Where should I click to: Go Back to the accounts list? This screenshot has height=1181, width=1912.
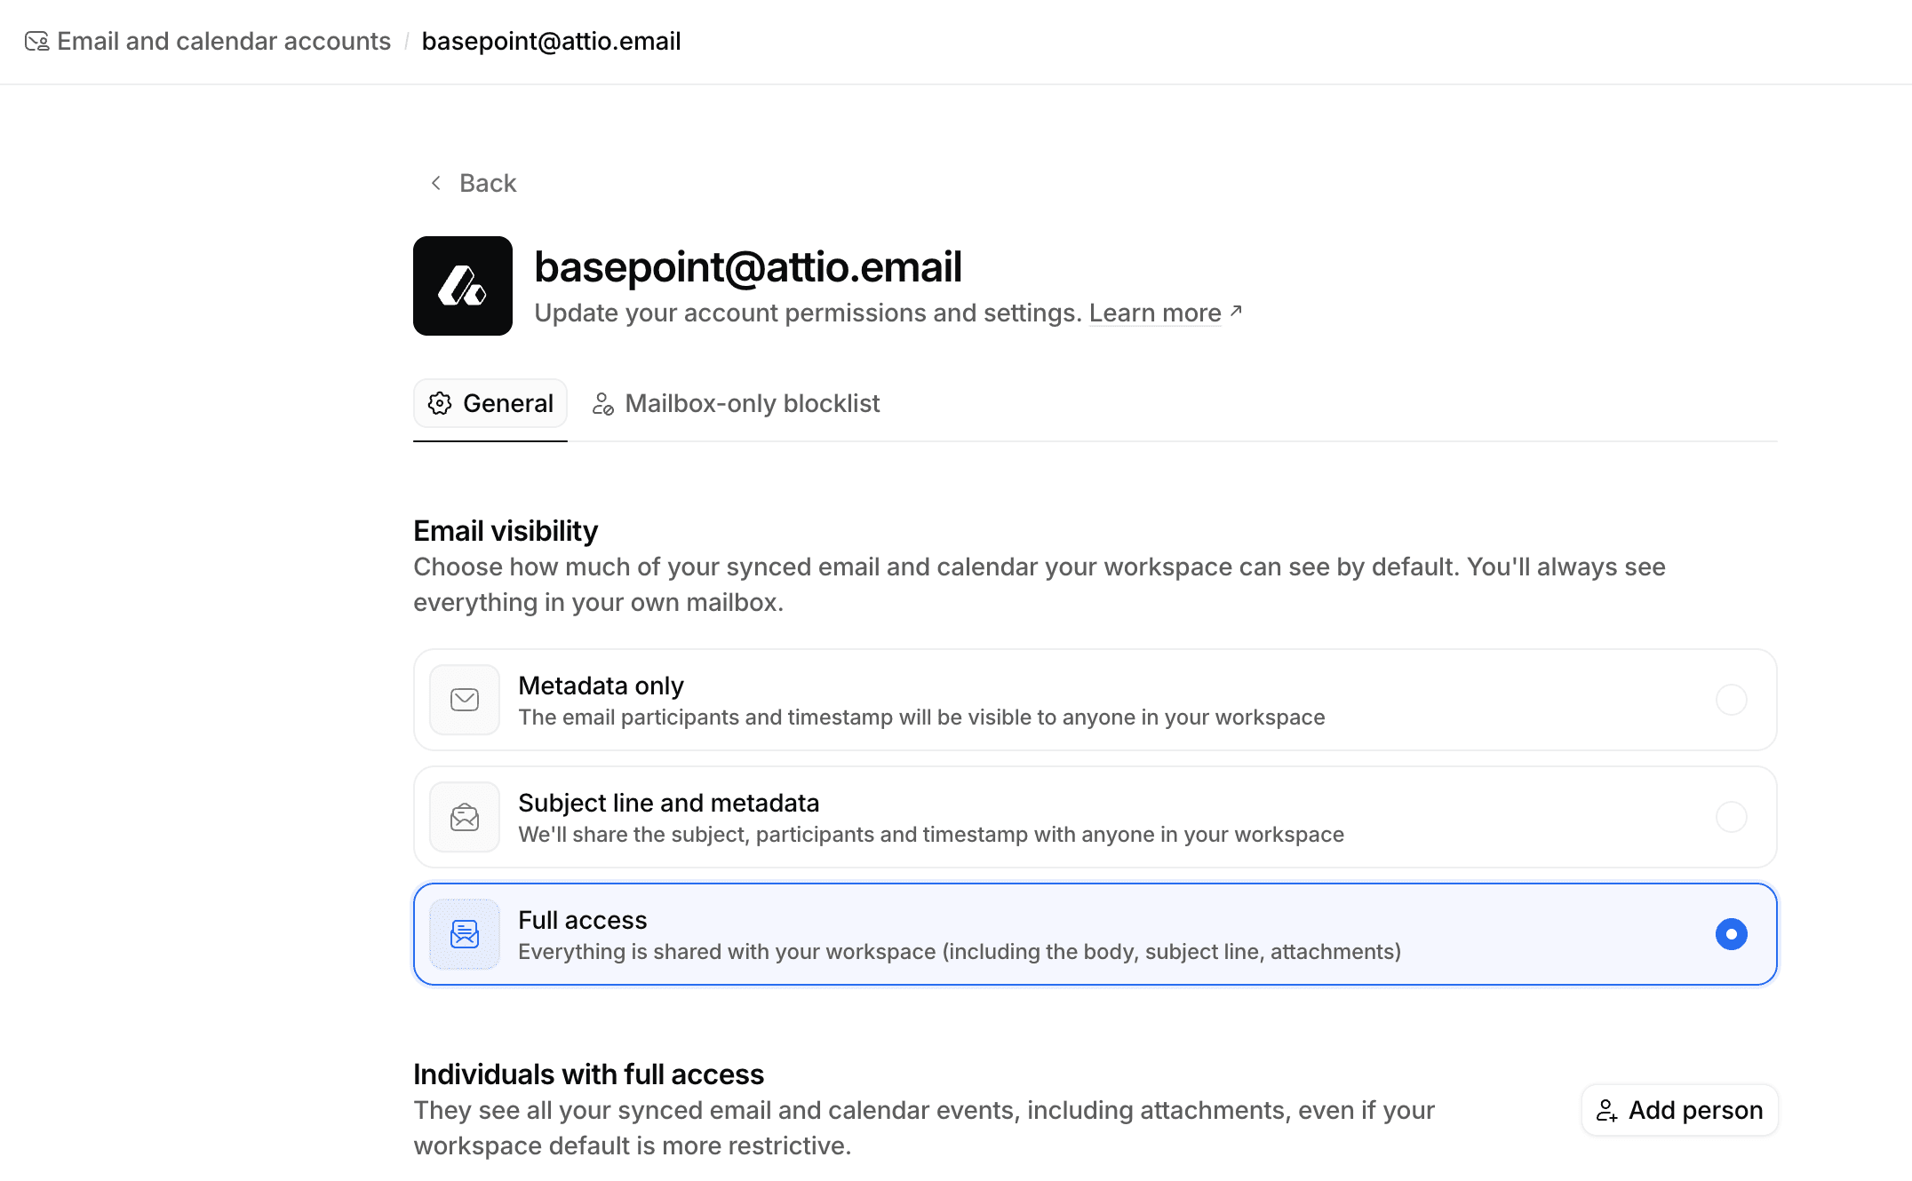(474, 183)
